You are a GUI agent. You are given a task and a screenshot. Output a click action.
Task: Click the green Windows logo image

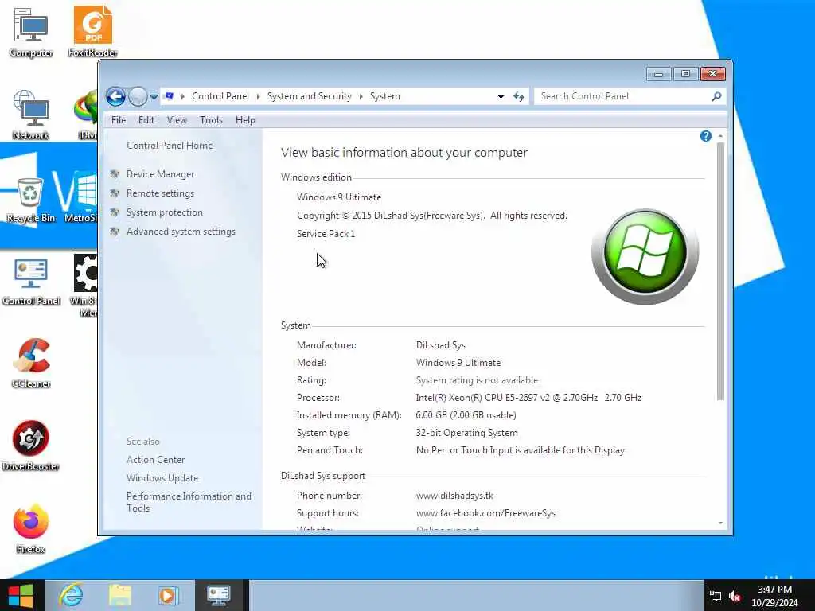[645, 256]
